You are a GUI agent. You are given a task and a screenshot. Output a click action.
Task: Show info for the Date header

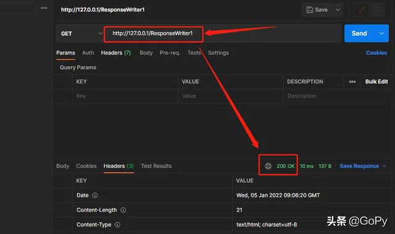pos(94,196)
